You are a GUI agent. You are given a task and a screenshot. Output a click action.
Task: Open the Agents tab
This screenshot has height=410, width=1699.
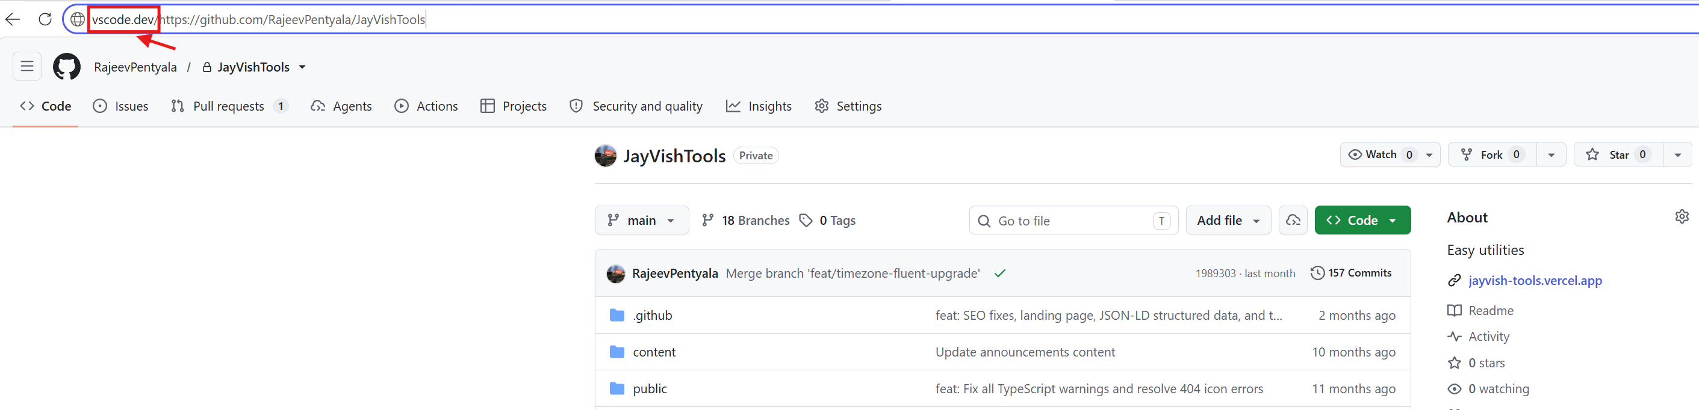pos(341,106)
